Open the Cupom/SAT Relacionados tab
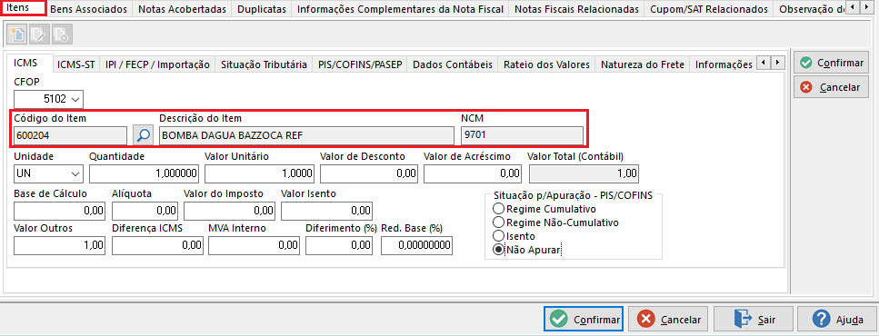This screenshot has height=336, width=879. click(709, 9)
